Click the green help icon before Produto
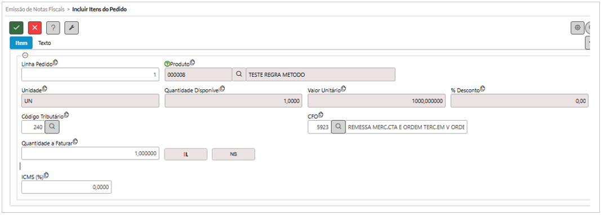The height and width of the screenshot is (215, 601). [x=167, y=64]
